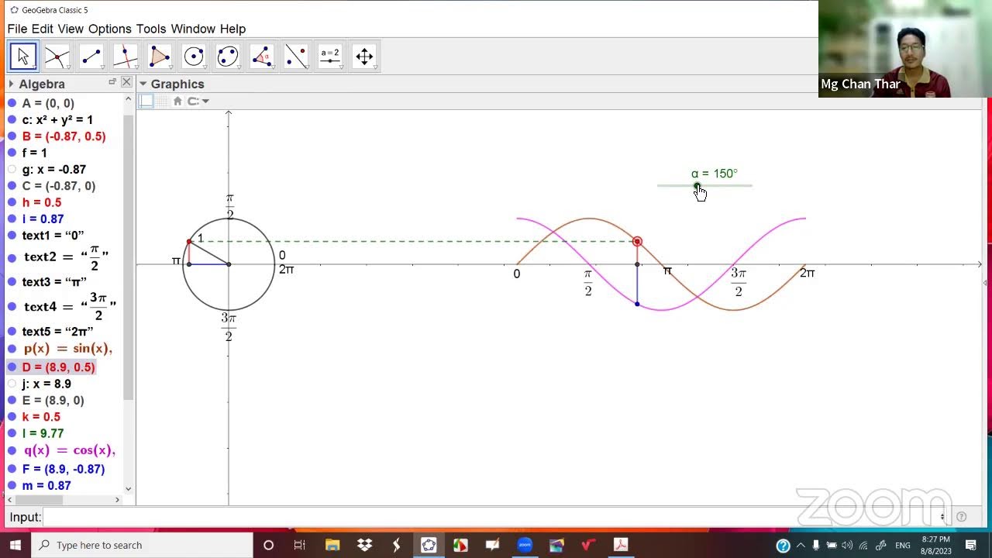Hide point B visibility dot
The height and width of the screenshot is (558, 992).
(12, 136)
